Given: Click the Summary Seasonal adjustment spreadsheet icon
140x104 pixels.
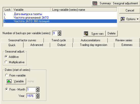Looking at the screenshot, I should 95,3.
